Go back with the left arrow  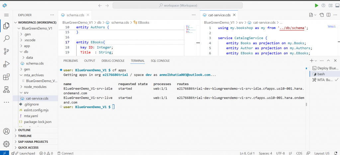click(100, 6)
